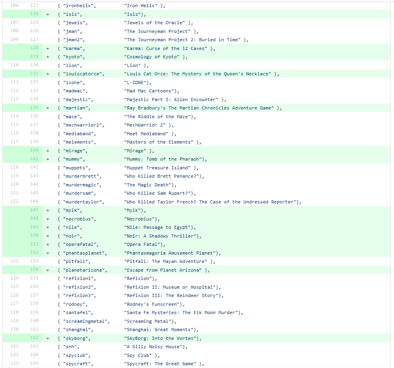The image size is (394, 368).
Task: Click "Shanghai: Great Moments" string
Action: click(159, 330)
